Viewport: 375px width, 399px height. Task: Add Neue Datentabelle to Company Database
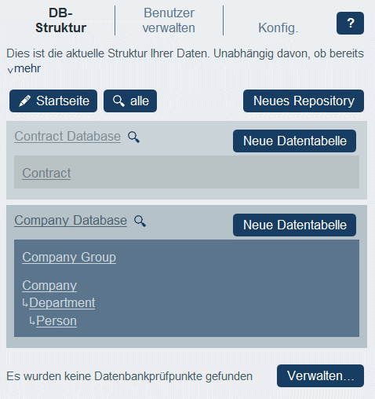294,225
